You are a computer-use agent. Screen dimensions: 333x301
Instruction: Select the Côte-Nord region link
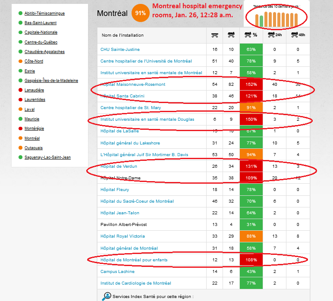[34, 61]
